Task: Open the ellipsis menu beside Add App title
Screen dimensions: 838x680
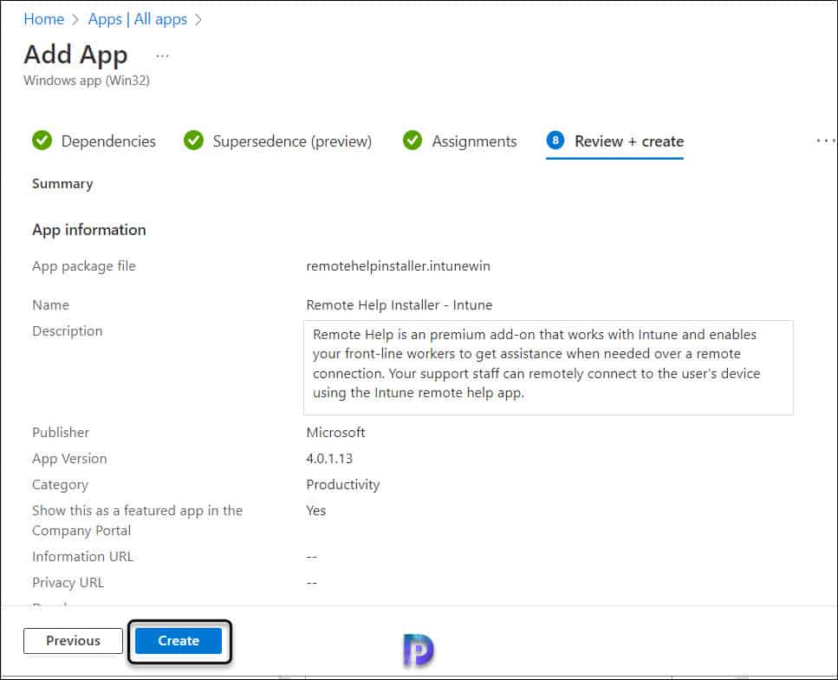Action: [161, 55]
